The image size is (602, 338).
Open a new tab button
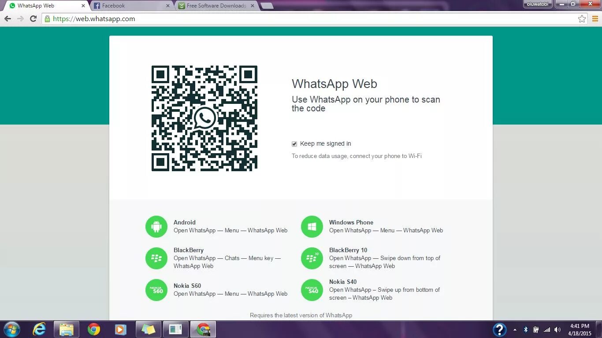tap(267, 6)
